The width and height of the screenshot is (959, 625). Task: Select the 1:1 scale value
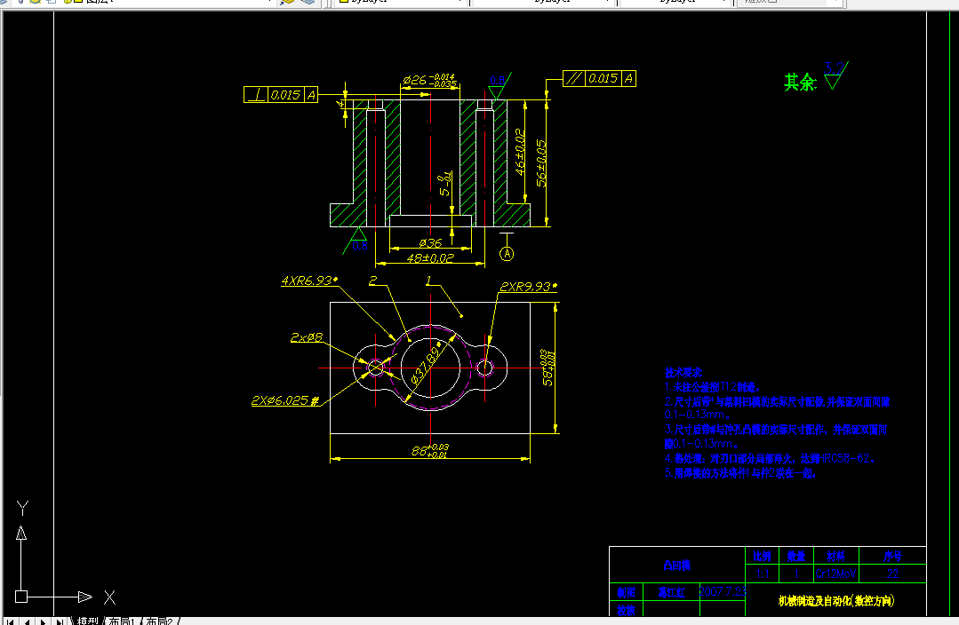(762, 574)
